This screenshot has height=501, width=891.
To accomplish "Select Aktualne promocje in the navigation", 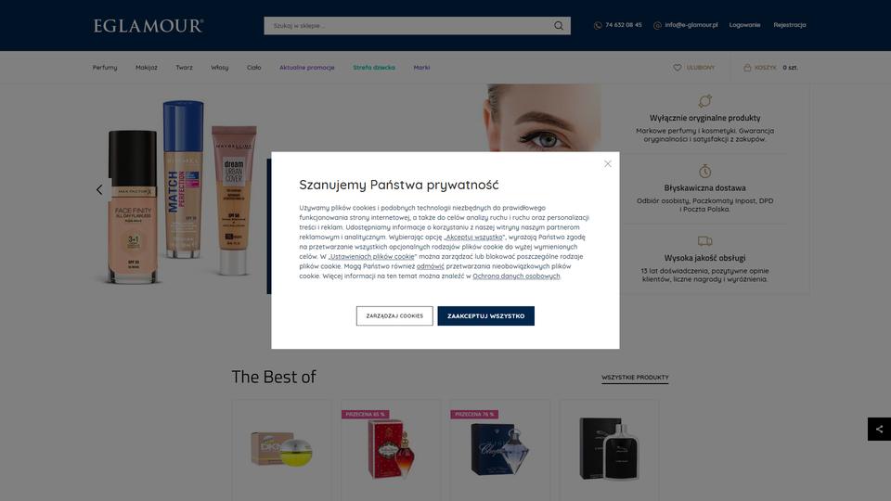I will coord(307,68).
